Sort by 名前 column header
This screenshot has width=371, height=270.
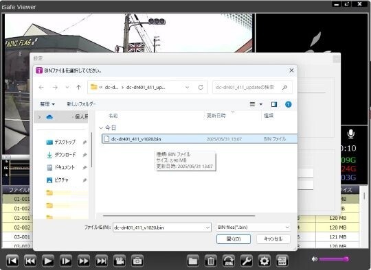[x=113, y=116]
